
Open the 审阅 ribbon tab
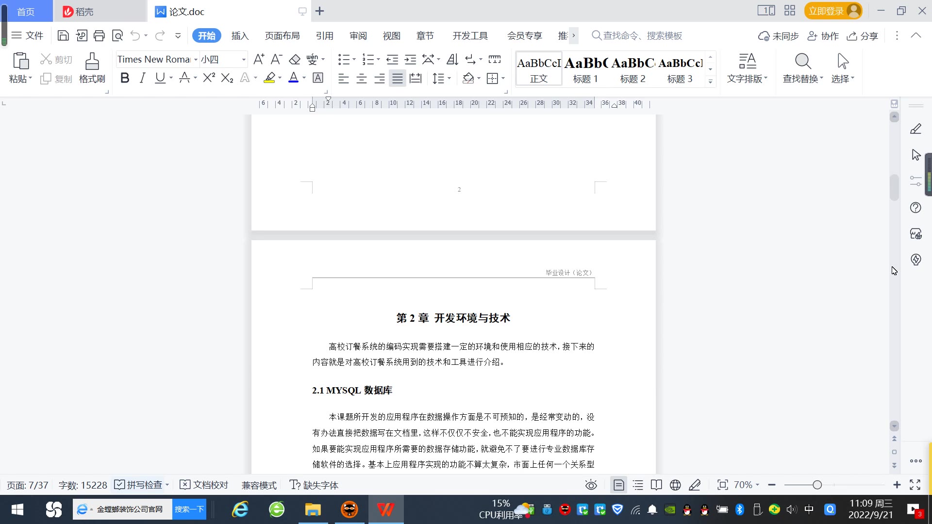coord(358,36)
